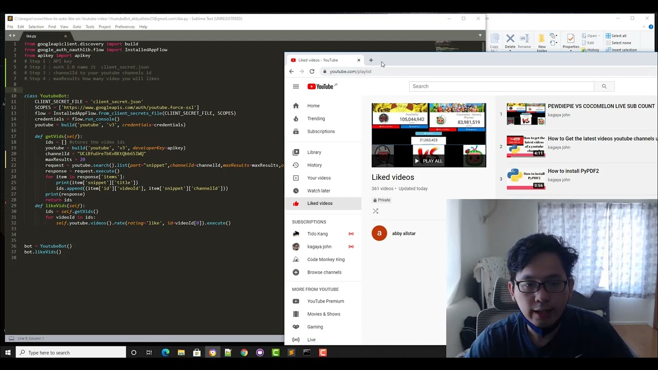The height and width of the screenshot is (370, 658).
Task: Open Microsoft Store from taskbar
Action: [x=196, y=353]
